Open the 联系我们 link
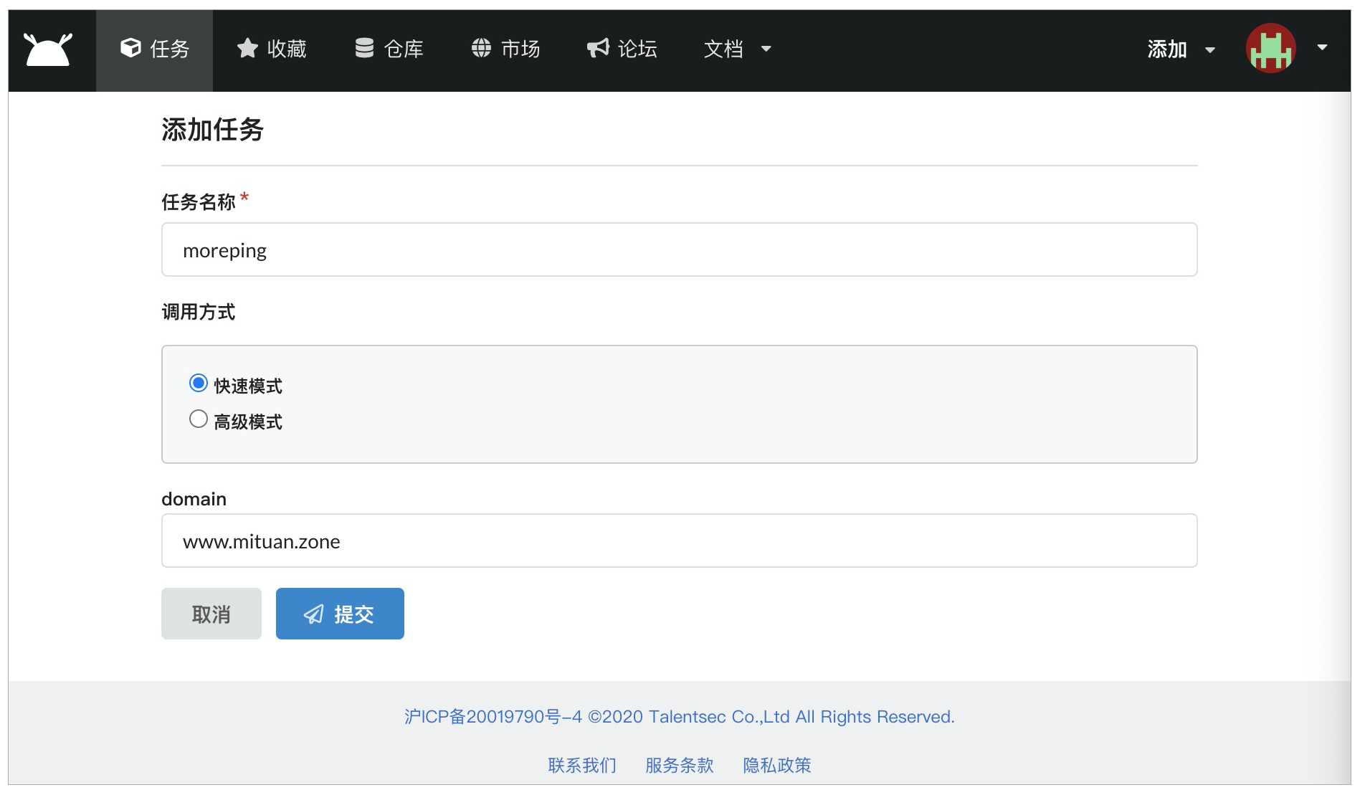1360x795 pixels. tap(581, 766)
